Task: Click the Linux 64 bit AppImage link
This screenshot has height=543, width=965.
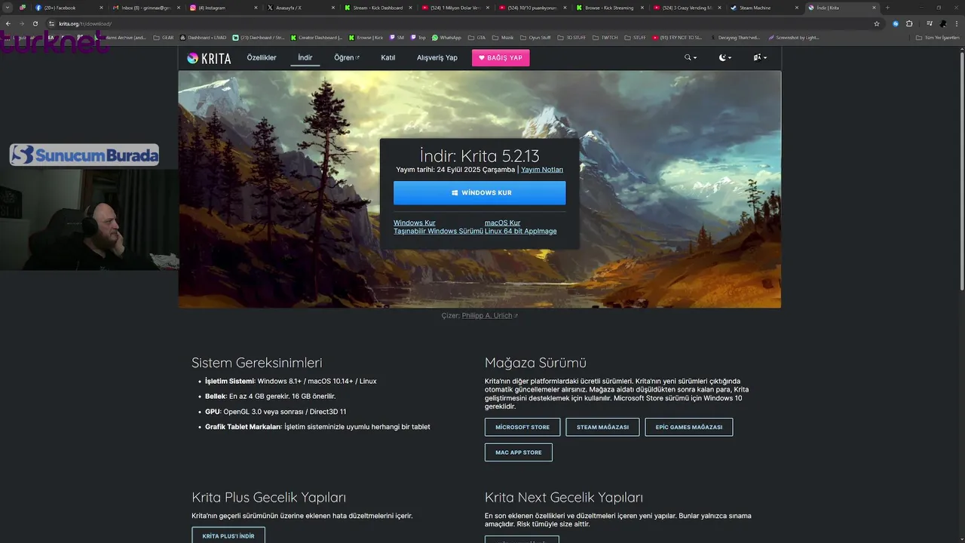Action: point(520,232)
